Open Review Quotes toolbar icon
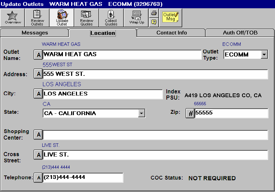 (87, 18)
